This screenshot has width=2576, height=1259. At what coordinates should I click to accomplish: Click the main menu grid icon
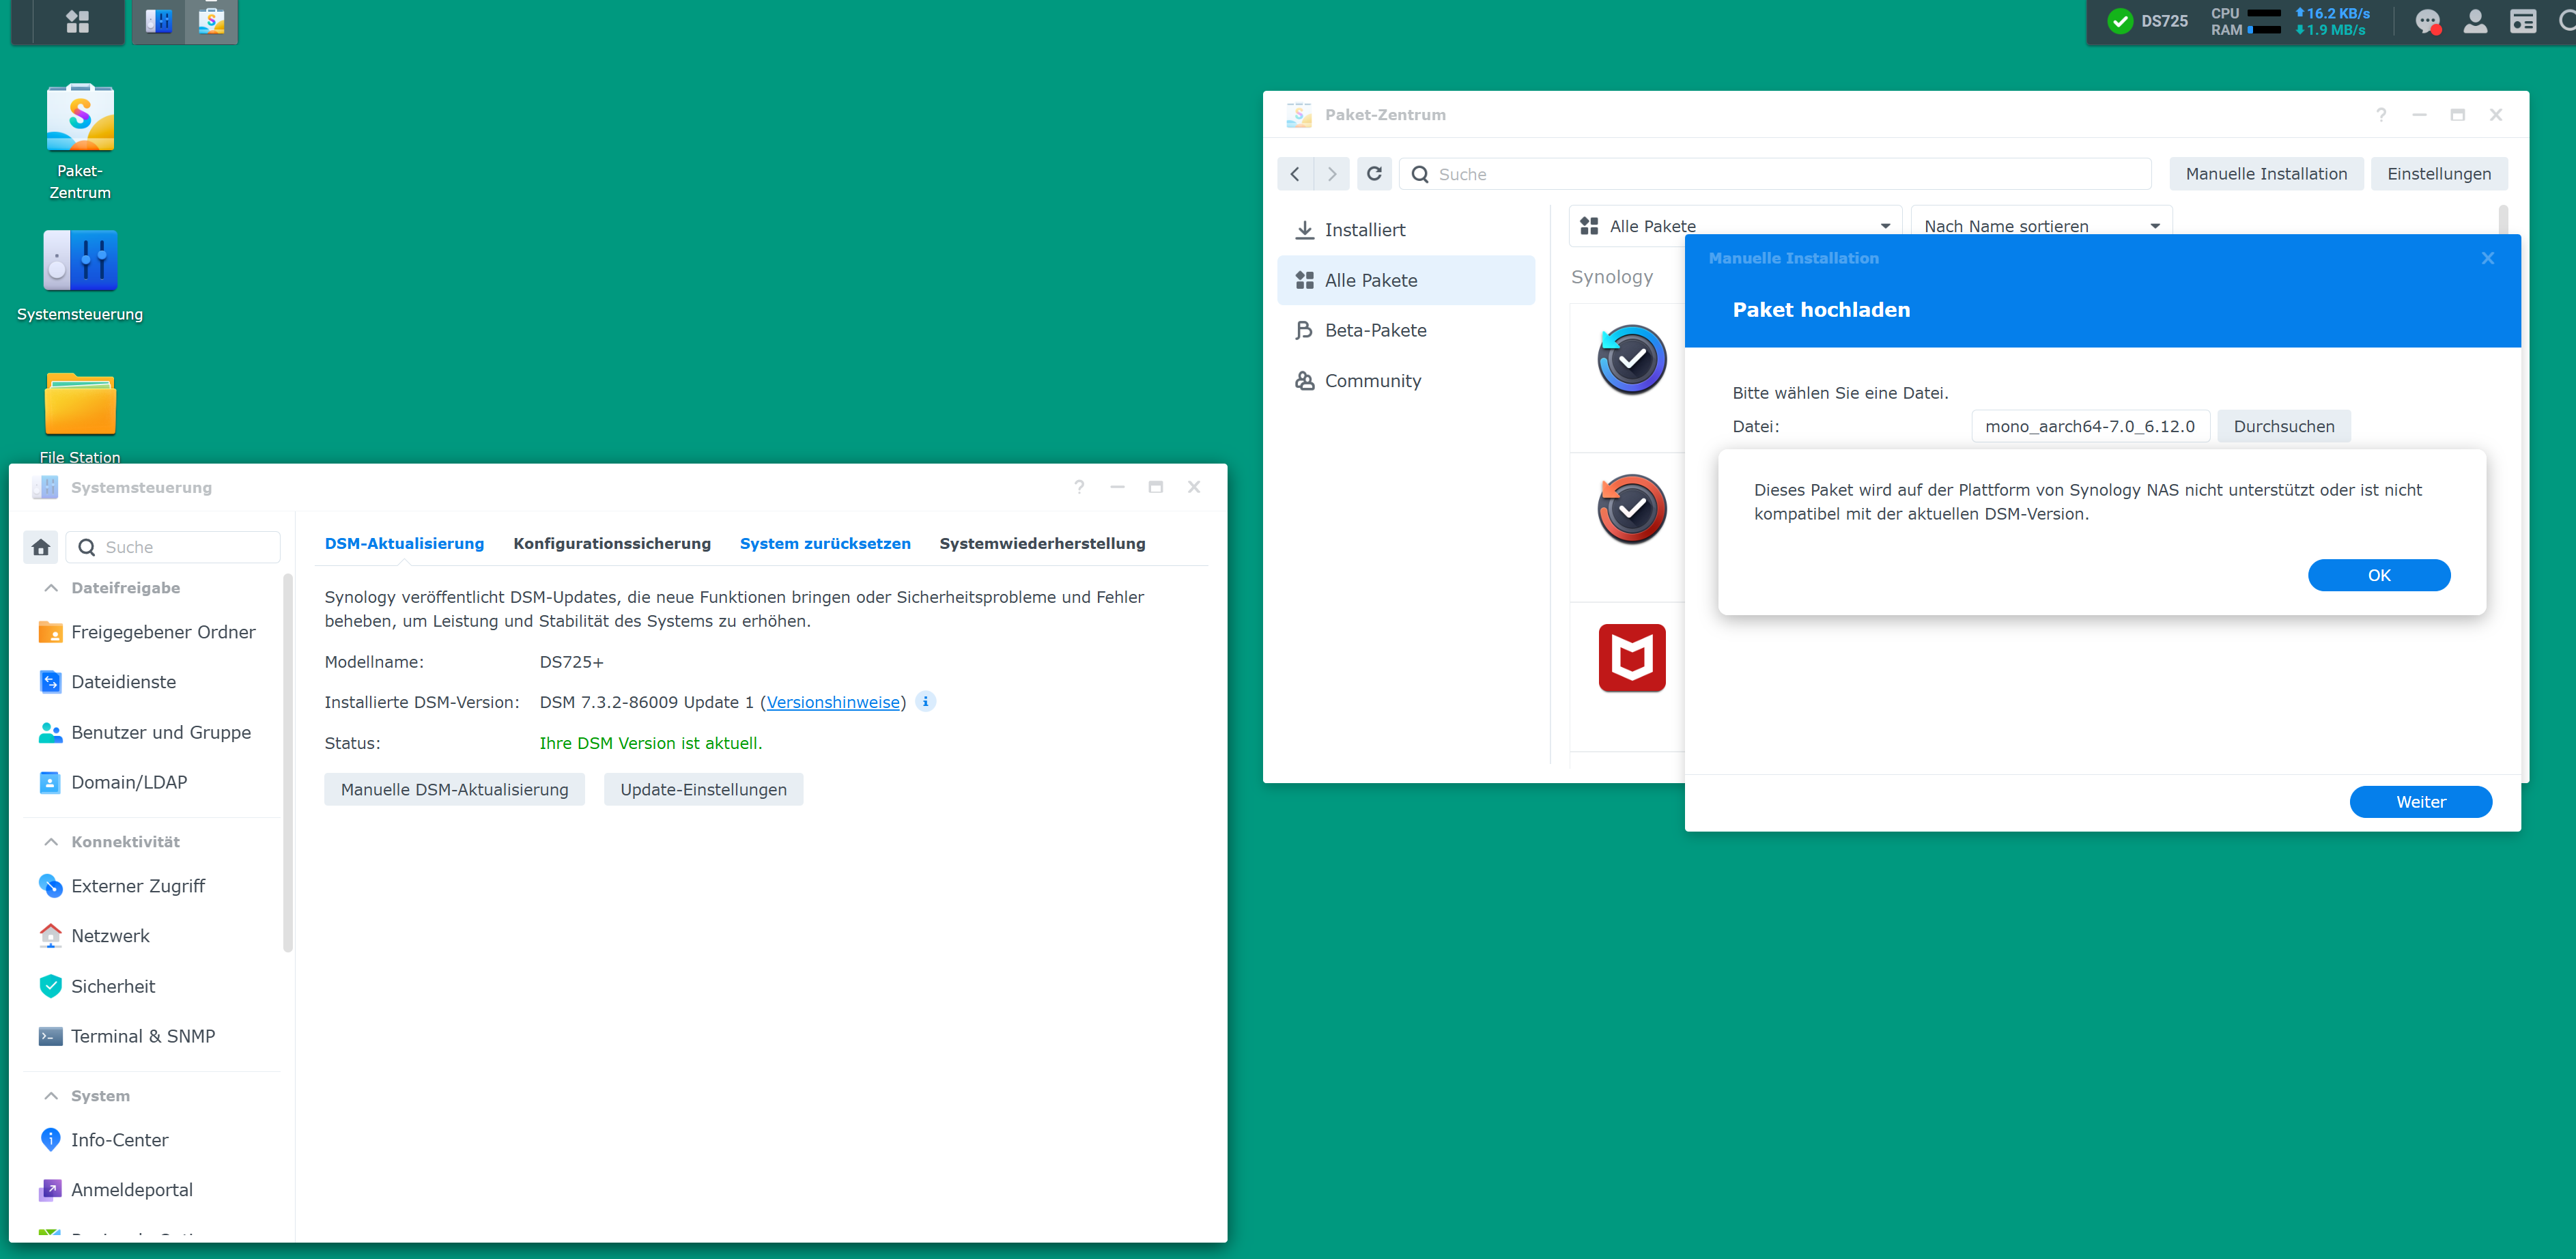point(78,21)
